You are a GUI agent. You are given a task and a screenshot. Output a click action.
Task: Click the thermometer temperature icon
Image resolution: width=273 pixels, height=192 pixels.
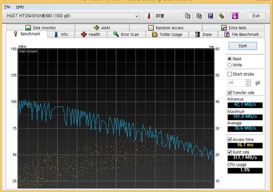pos(149,16)
